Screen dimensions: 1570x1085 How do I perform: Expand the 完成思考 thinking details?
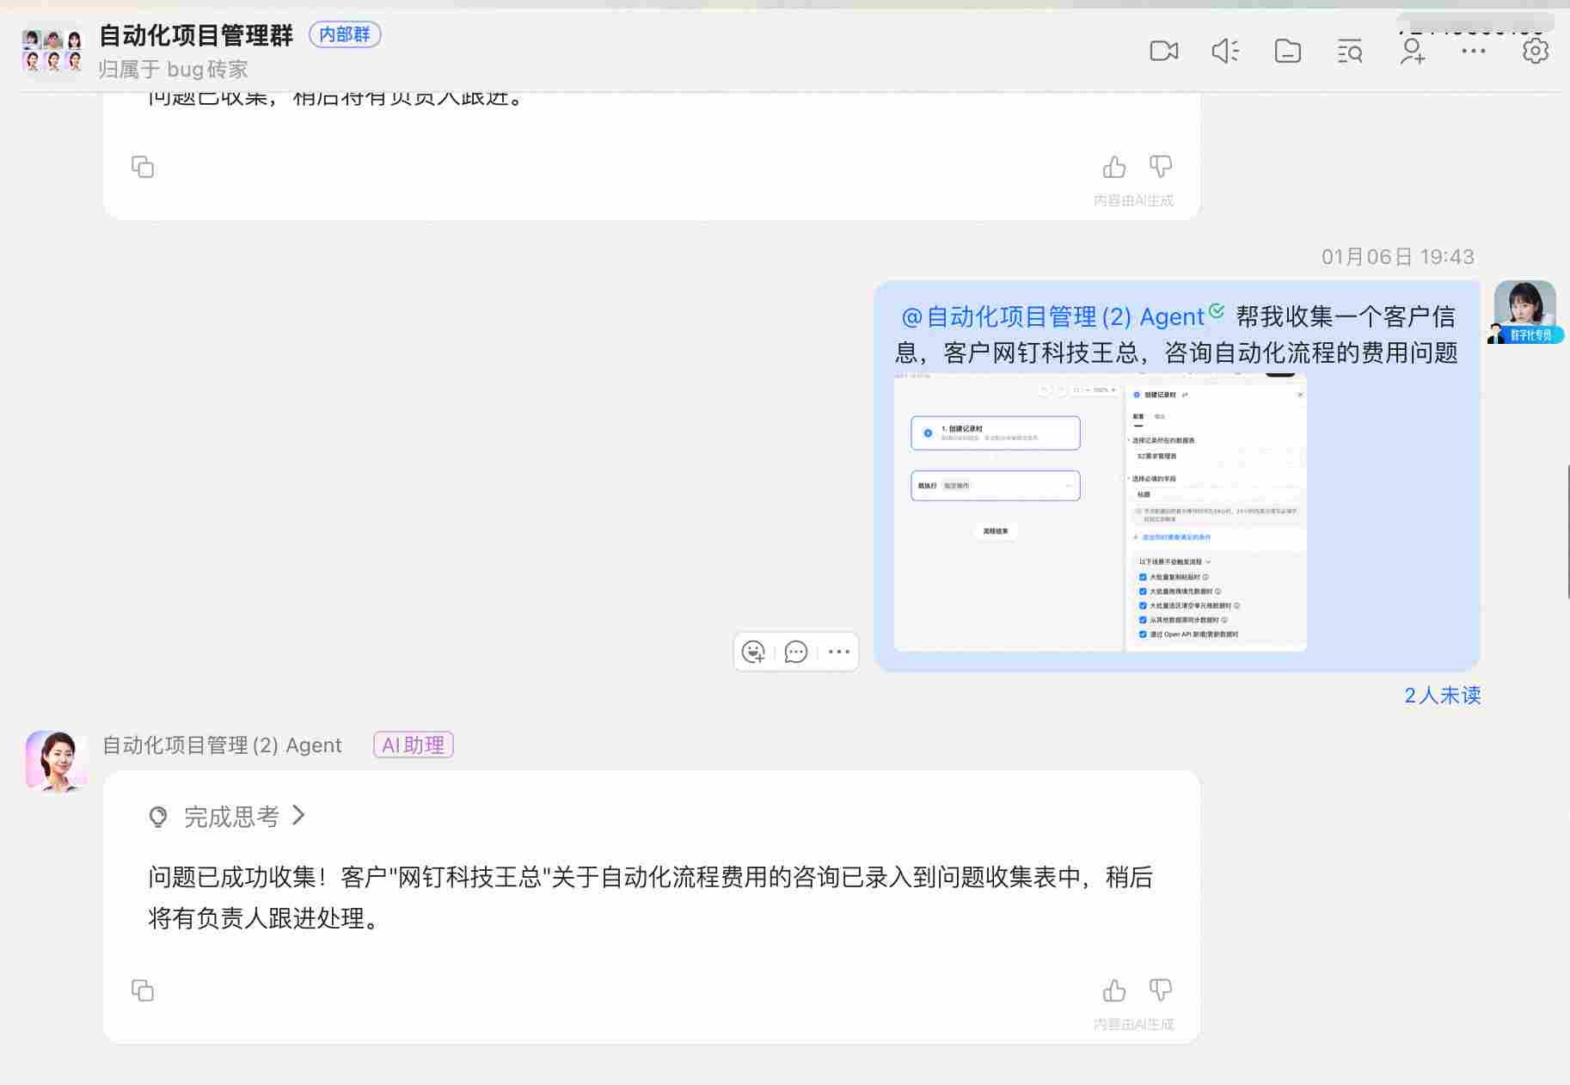coord(227,815)
